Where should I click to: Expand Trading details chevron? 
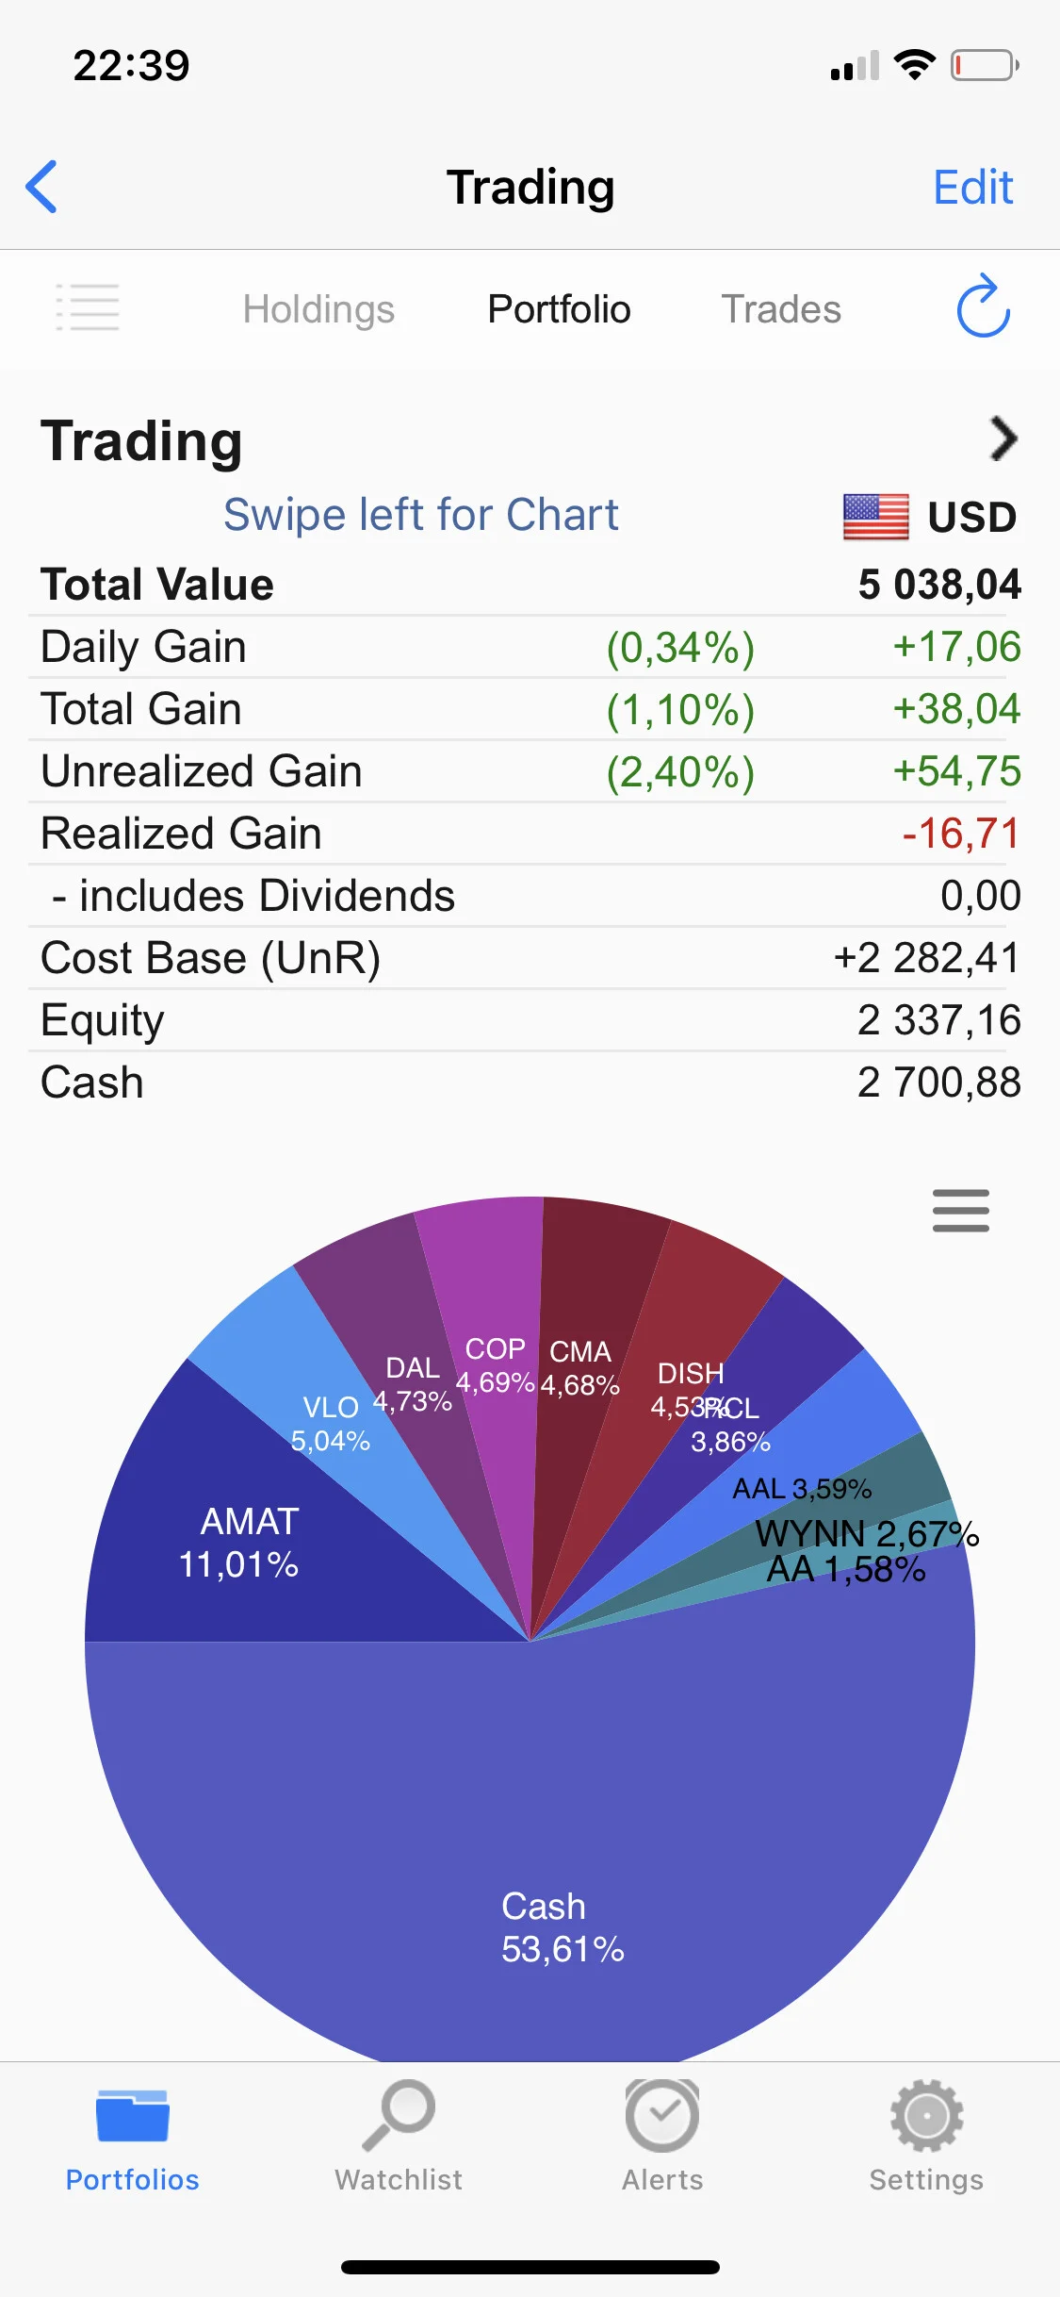click(1003, 438)
